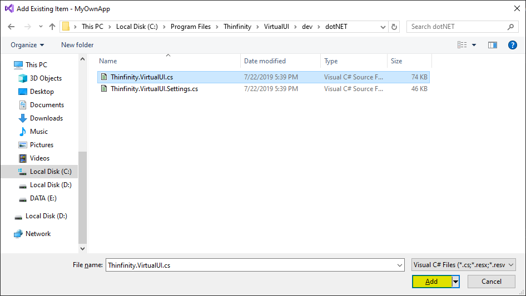Click the Thinfinity.VirtualUI.Settings.cs file icon
This screenshot has width=526, height=296.
104,88
